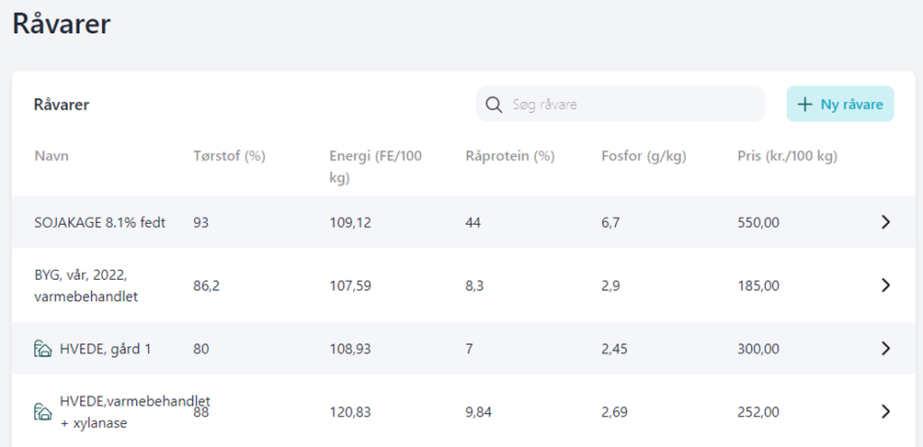Viewport: 923px width, 447px height.
Task: Click the farm icon beside HVEDE, gård 1
Action: (42, 349)
